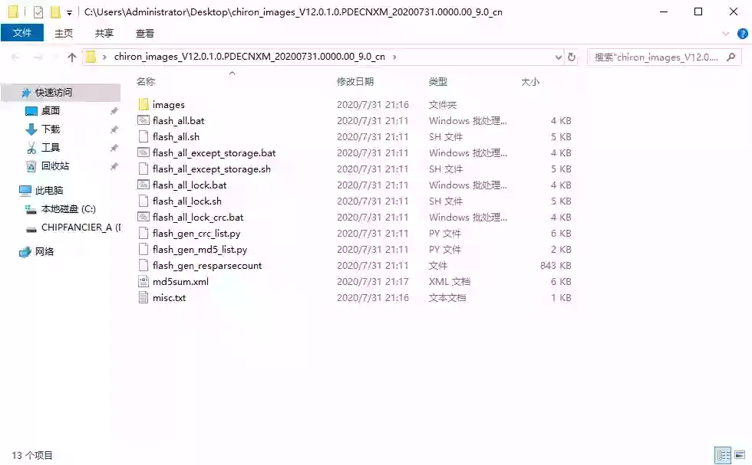This screenshot has width=752, height=465.
Task: Sort files by 修改日期 column
Action: pos(355,82)
